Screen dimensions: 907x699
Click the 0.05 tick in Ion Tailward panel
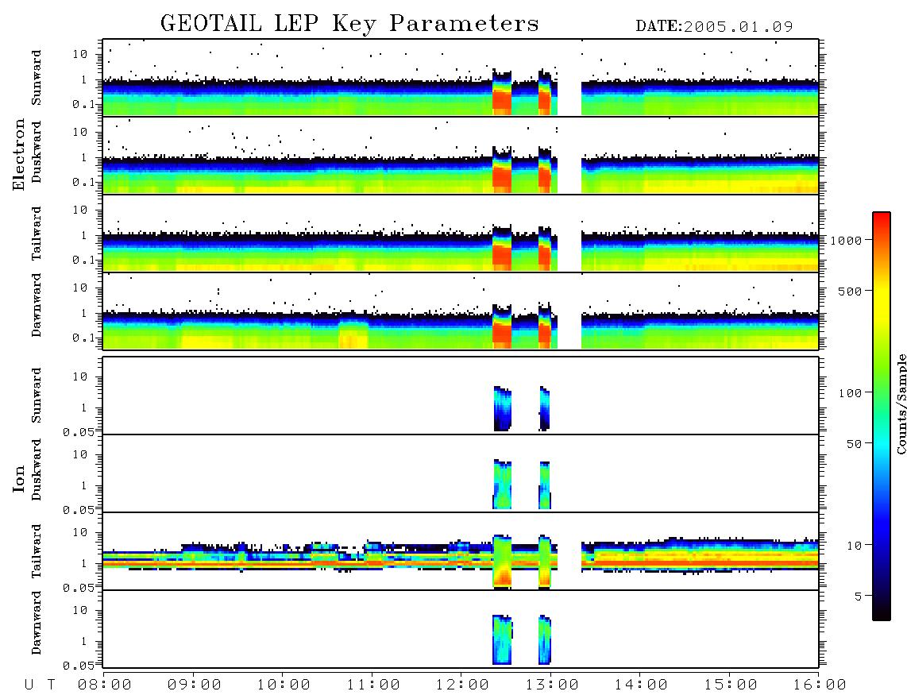coord(79,588)
